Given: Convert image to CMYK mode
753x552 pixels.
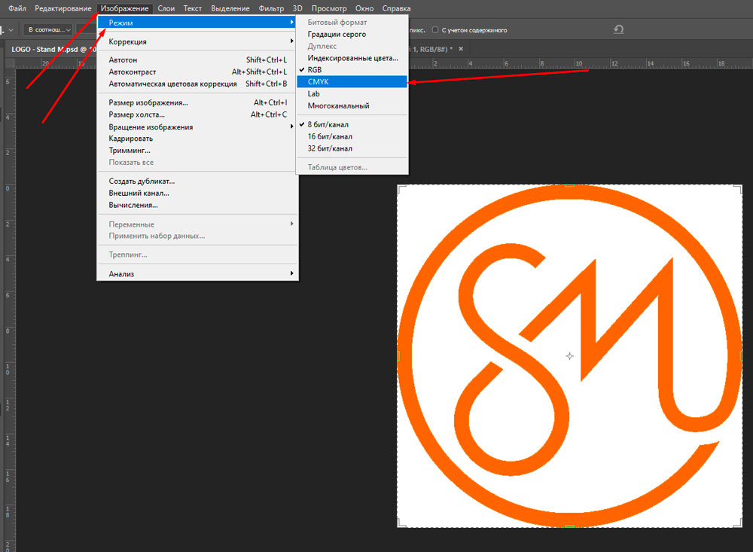Looking at the screenshot, I should (x=352, y=81).
